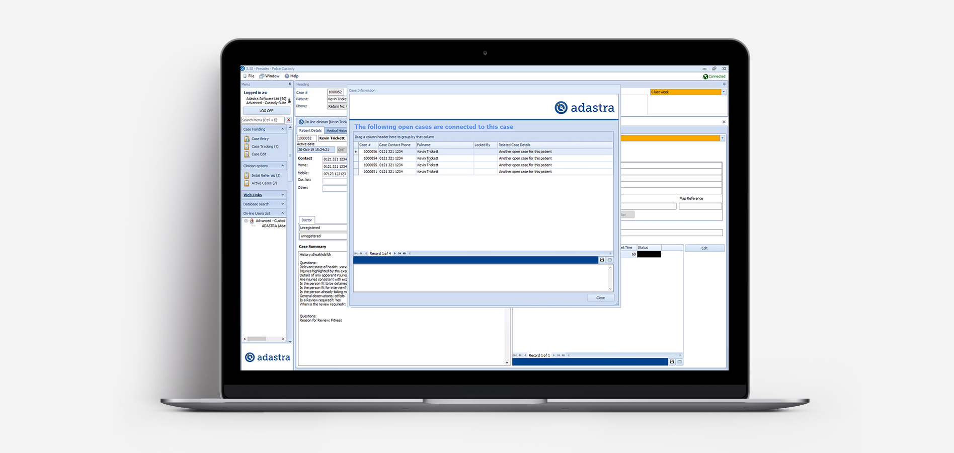Image resolution: width=954 pixels, height=453 pixels.
Task: Open Case Tracking (7) list
Action: click(265, 146)
